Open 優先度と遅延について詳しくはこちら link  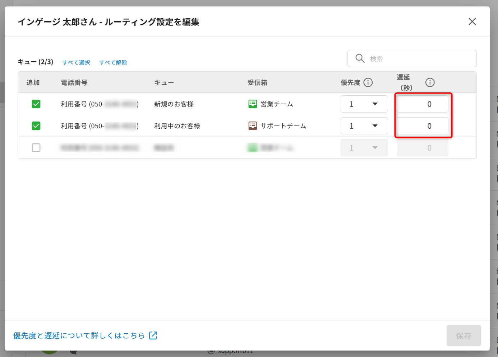click(x=79, y=335)
